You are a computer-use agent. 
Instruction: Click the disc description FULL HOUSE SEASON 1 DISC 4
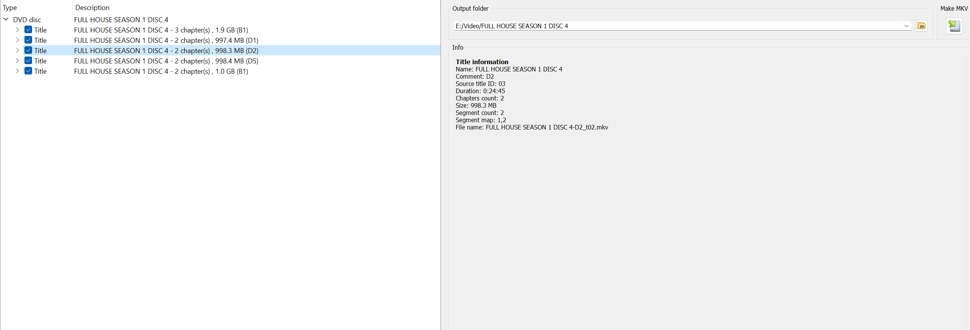(x=121, y=19)
